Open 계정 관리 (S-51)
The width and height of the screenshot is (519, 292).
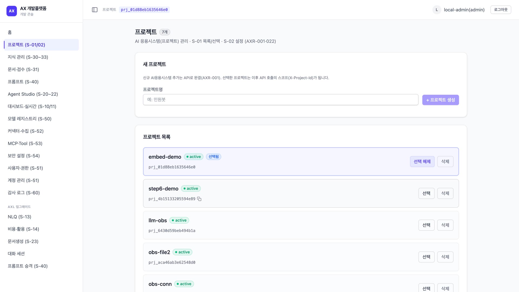41,180
